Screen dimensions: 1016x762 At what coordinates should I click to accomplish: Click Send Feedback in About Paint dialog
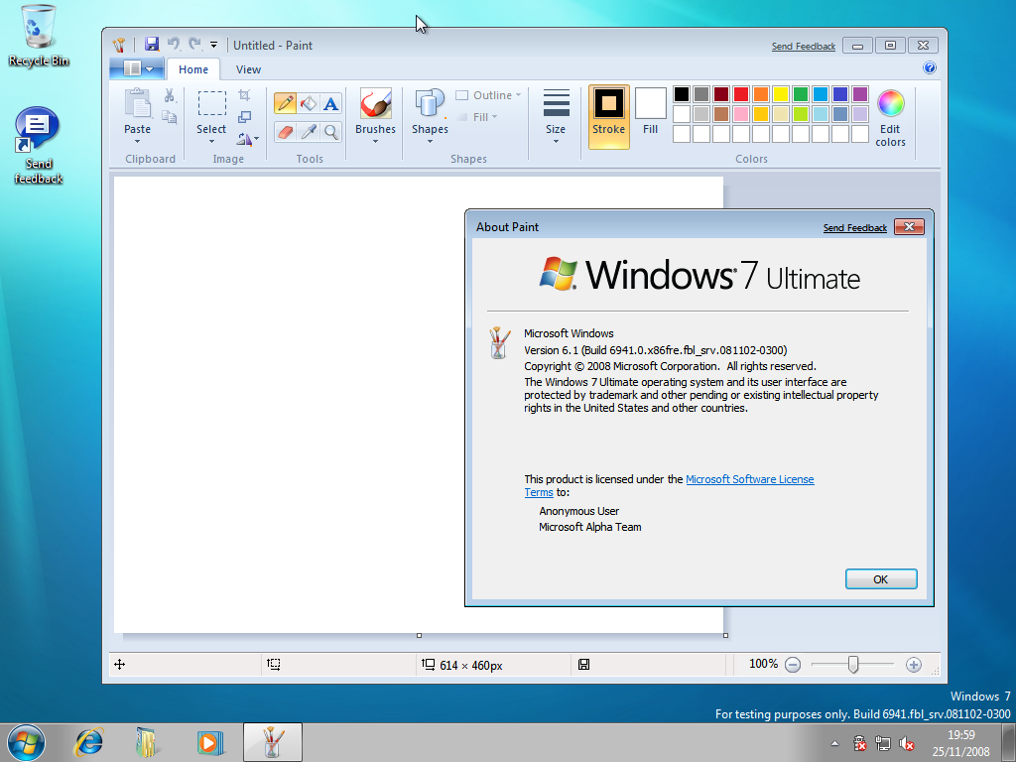point(854,228)
